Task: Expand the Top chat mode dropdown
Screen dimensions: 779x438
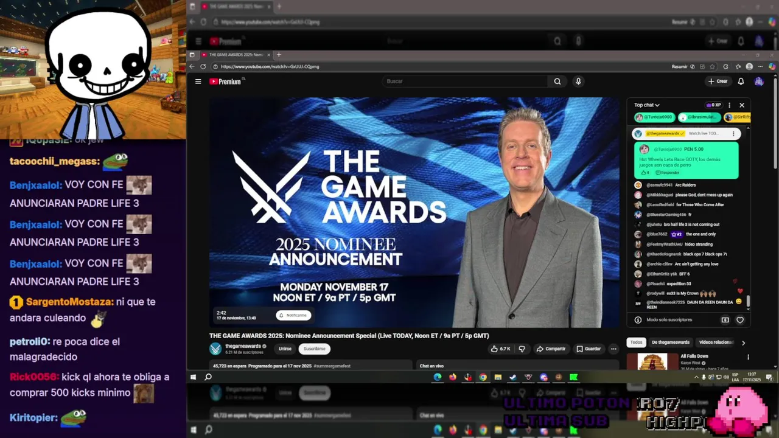Action: [x=646, y=105]
